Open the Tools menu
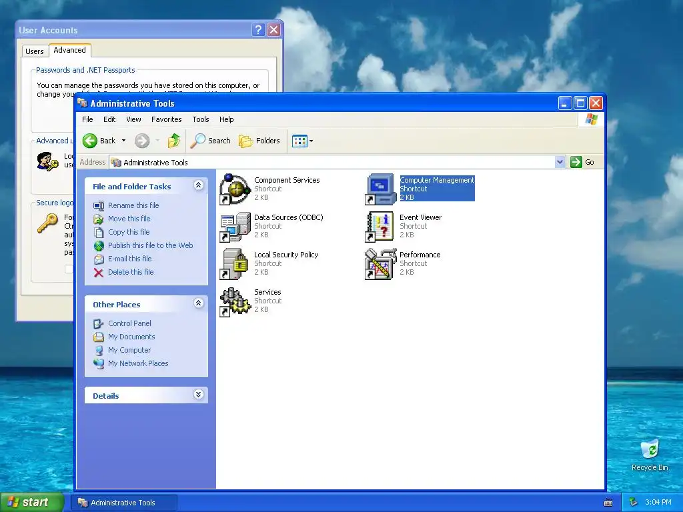Image resolution: width=683 pixels, height=512 pixels. tap(200, 119)
